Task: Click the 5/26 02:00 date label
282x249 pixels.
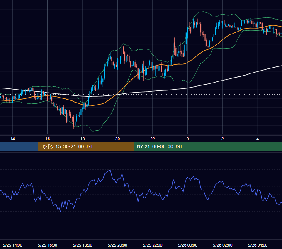Action: click(x=223, y=245)
